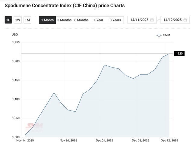
Task: Show the 6 Months range
Action: pyautogui.click(x=81, y=20)
